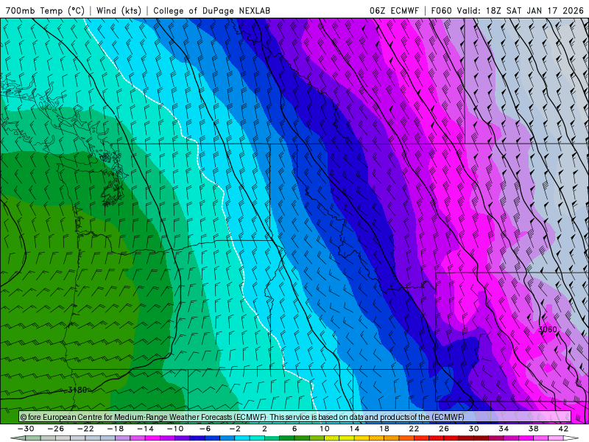Click the -10 temperature scale label
The image size is (589, 442).
point(175,429)
